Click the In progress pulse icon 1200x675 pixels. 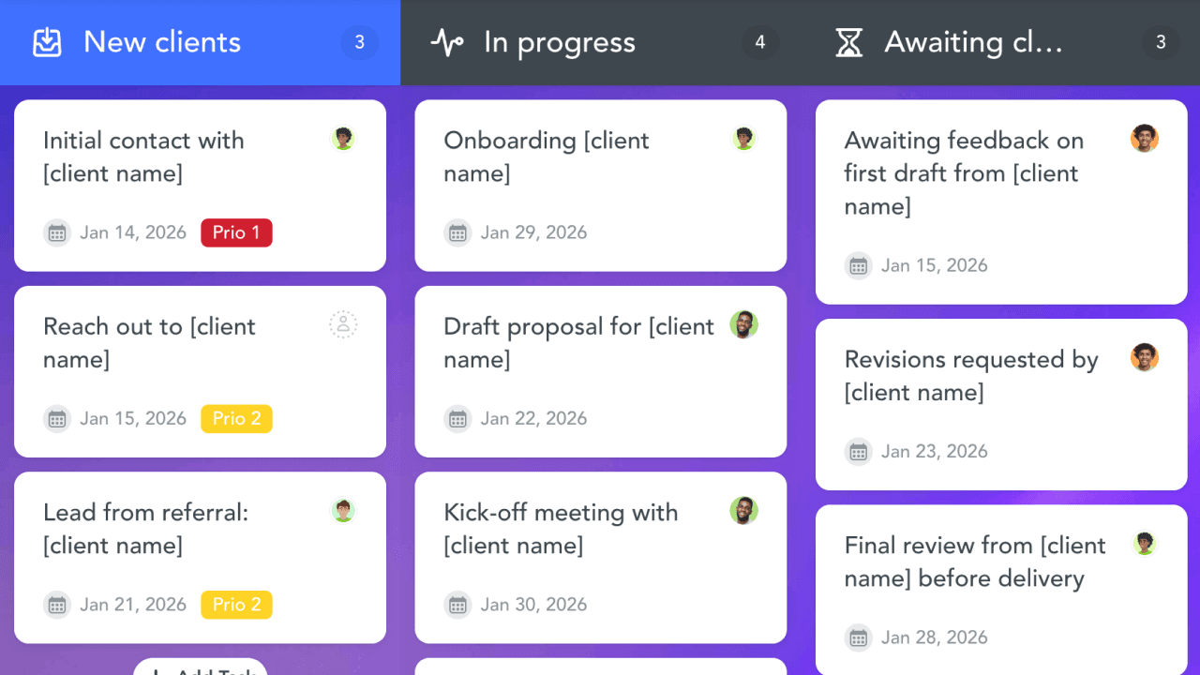click(x=447, y=42)
